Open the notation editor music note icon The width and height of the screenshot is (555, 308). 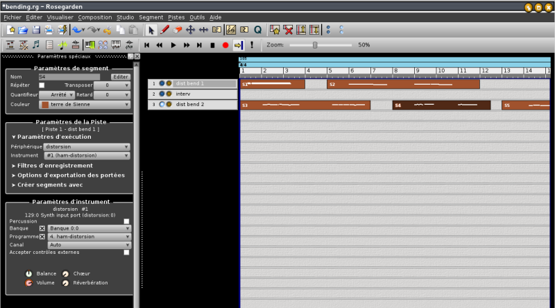(36, 45)
